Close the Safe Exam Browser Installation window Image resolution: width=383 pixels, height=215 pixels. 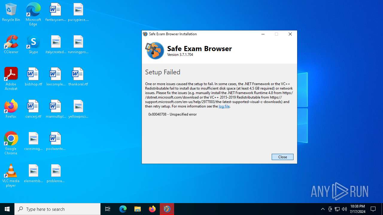click(290, 34)
